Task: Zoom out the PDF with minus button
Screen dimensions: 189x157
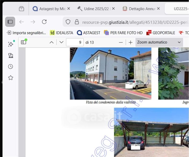Action: 121,42
